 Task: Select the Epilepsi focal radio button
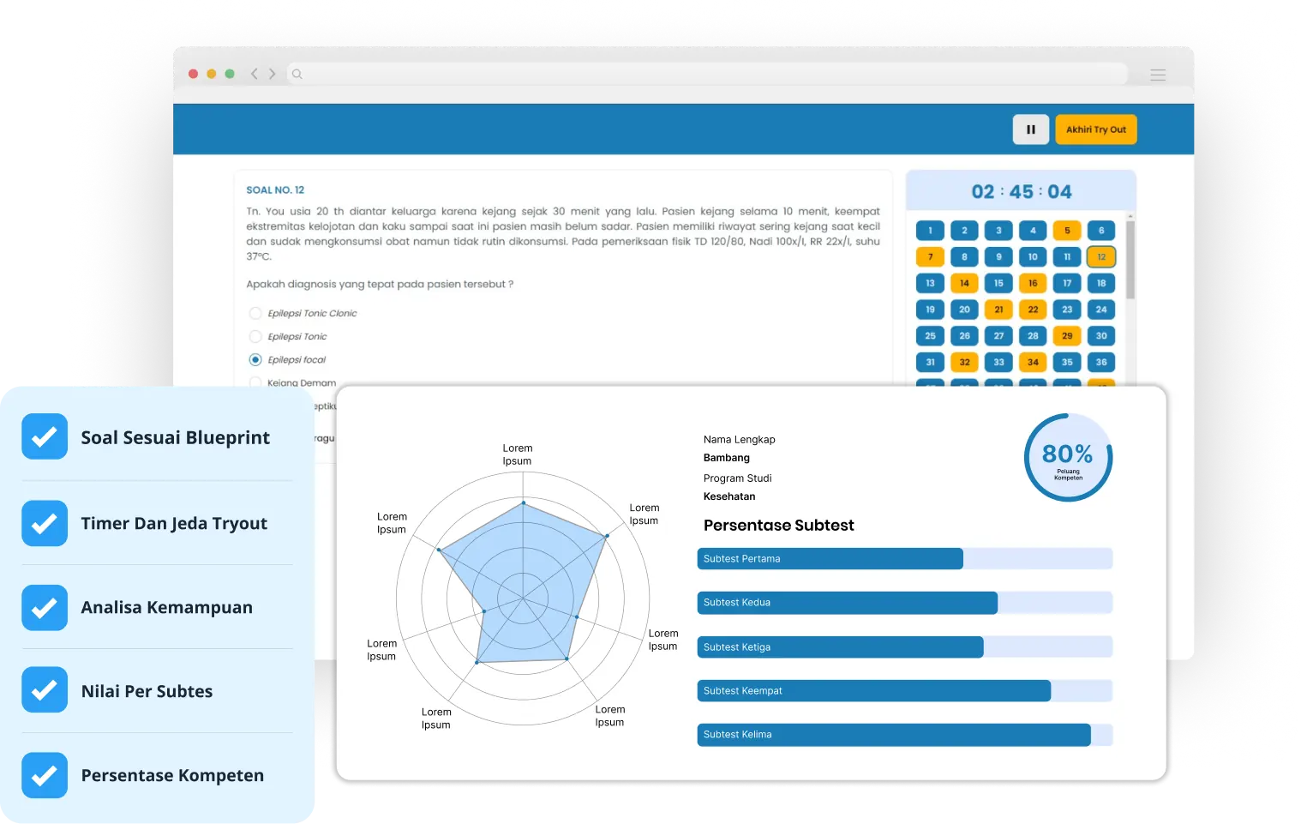coord(255,359)
